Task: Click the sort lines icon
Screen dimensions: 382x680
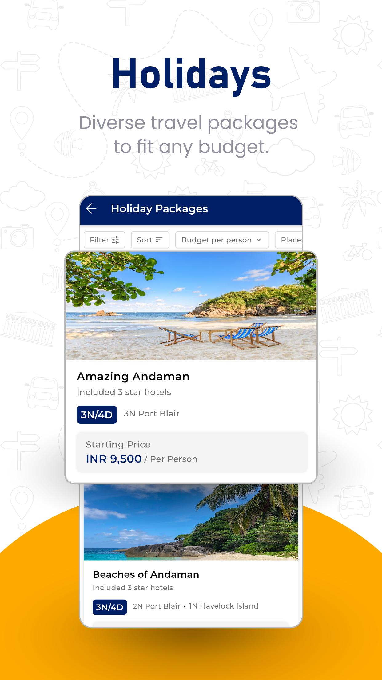Action: pyautogui.click(x=159, y=240)
